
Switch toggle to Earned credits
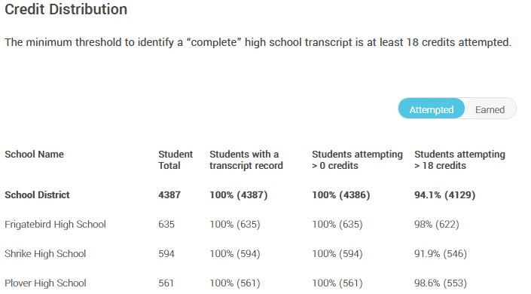tap(490, 109)
